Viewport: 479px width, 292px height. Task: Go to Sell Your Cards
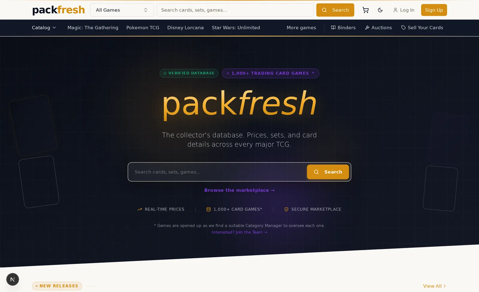pos(422,28)
